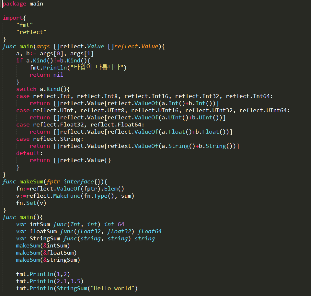Click the 'b.Int()' call
This screenshot has height=296, width=311.
click(201, 104)
